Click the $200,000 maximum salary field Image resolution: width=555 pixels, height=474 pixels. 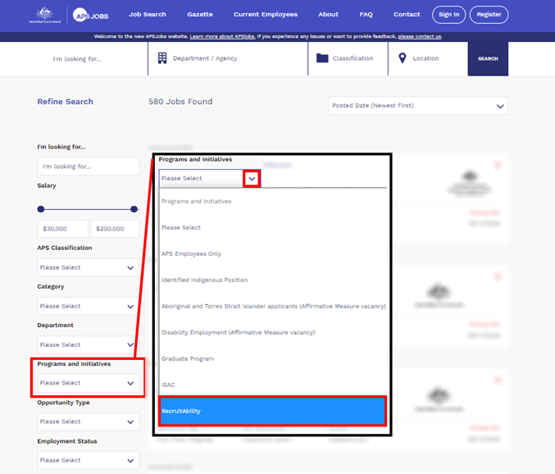(115, 229)
